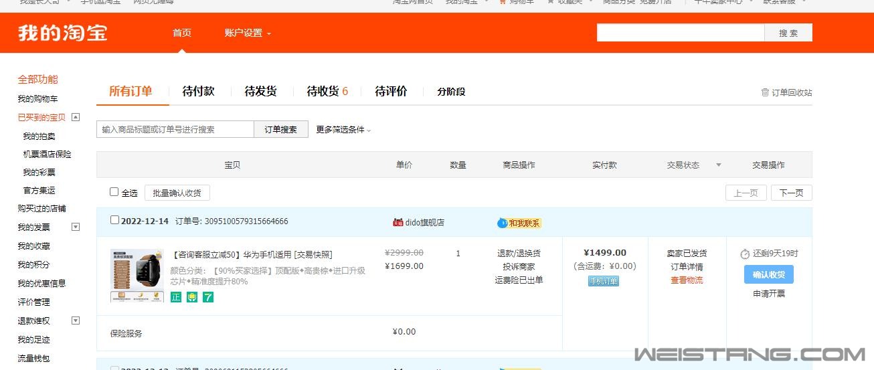Open the 交易快照 snapshot link
Screen dimensions: 874x370
[313, 255]
